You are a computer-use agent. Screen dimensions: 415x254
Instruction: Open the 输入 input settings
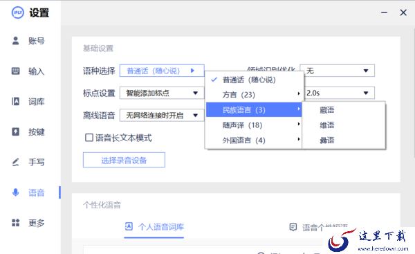(28, 71)
